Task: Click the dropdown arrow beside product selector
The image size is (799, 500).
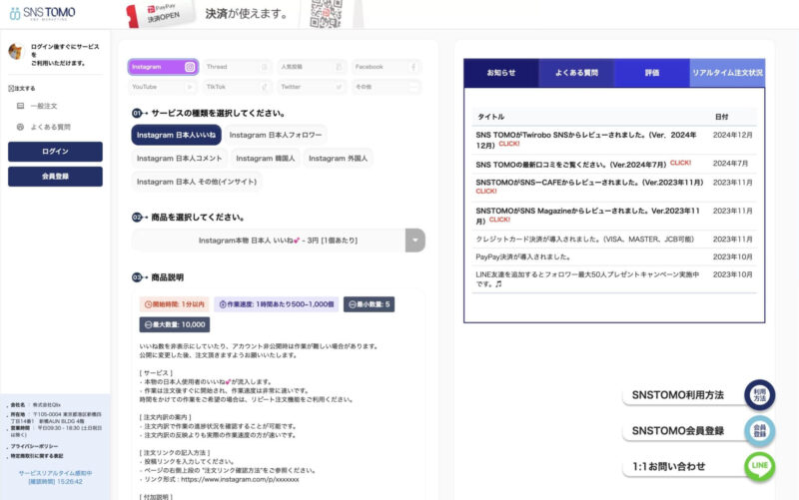Action: pyautogui.click(x=415, y=241)
